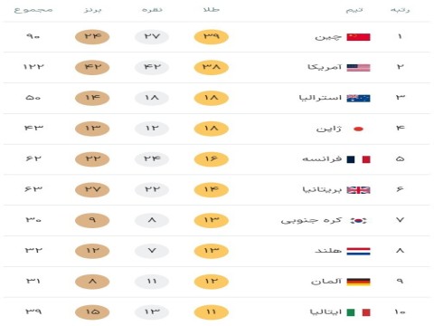Select the نقره (silver) column header

[x=152, y=10]
